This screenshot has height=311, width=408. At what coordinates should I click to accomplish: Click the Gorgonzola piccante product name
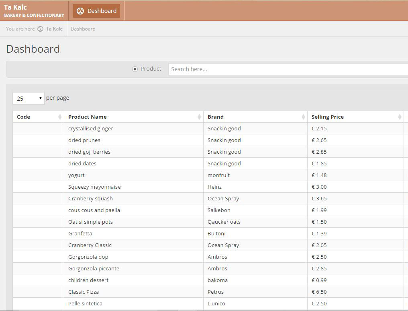94,268
